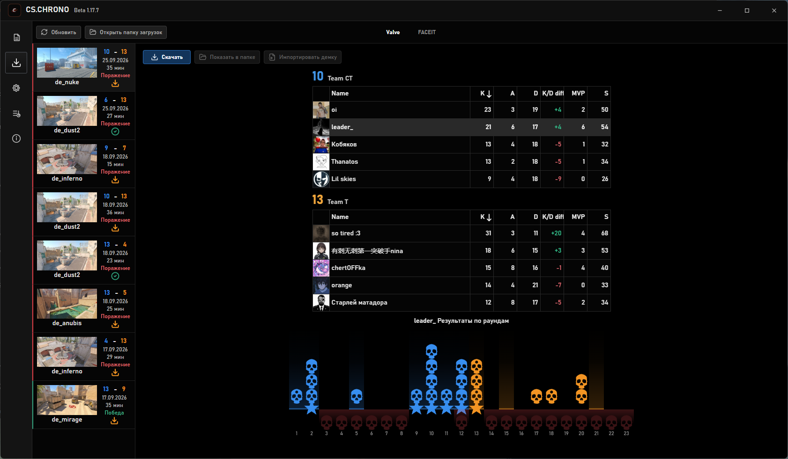Click Импортировать демку button
788x459 pixels.
(x=303, y=57)
